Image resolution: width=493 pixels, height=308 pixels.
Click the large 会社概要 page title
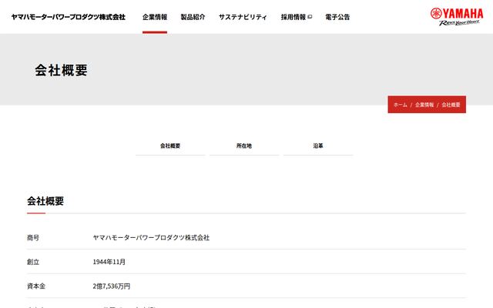(x=61, y=70)
